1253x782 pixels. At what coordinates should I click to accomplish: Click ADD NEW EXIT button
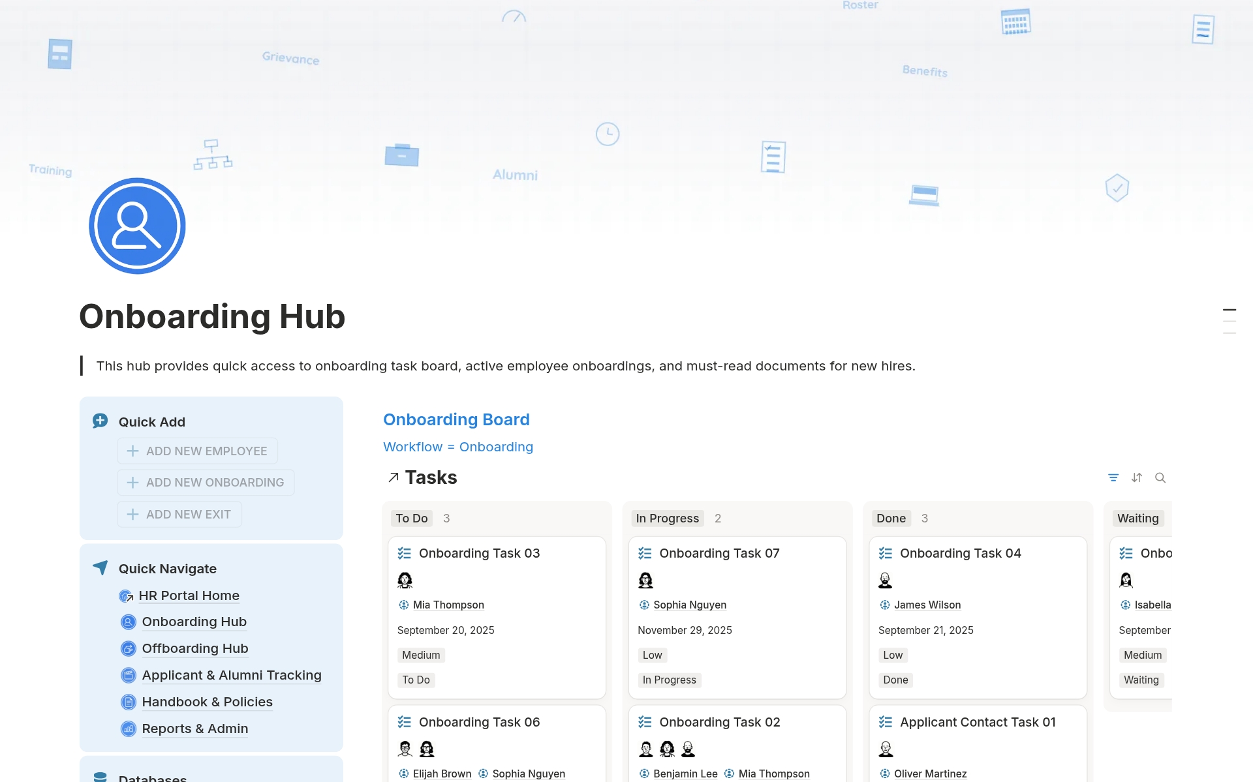(179, 514)
